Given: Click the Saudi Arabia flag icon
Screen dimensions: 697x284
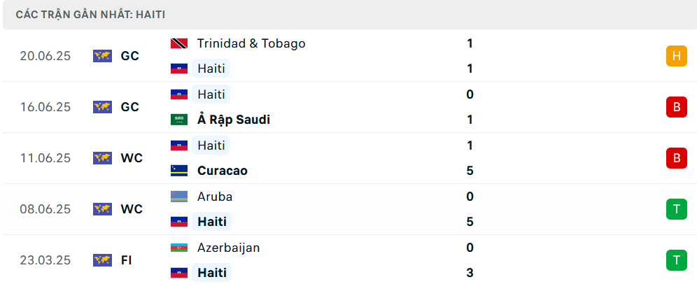Looking at the screenshot, I should pos(179,120).
